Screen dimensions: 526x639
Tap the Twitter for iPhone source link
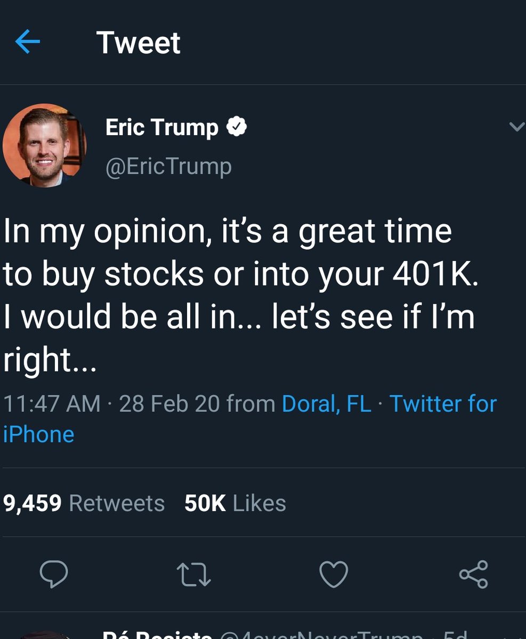click(x=442, y=404)
